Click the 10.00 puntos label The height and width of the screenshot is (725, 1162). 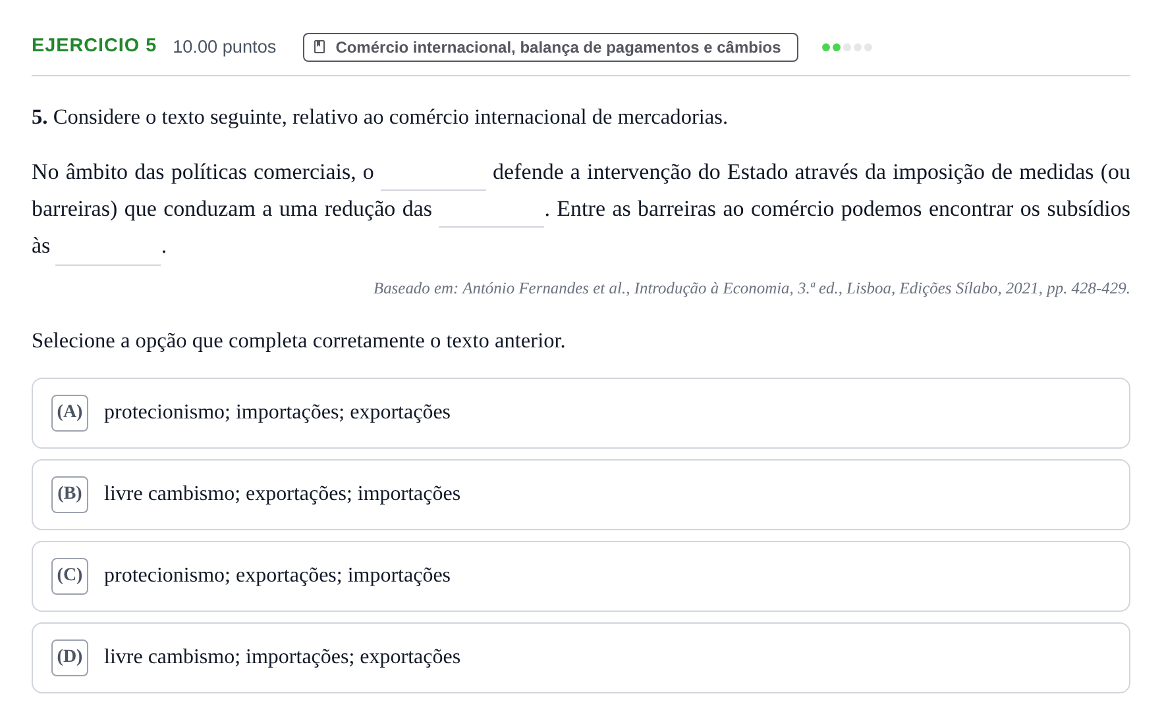[225, 47]
